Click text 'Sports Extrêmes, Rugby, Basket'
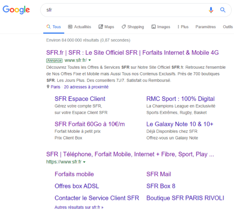The image size is (236, 215). 176,113
